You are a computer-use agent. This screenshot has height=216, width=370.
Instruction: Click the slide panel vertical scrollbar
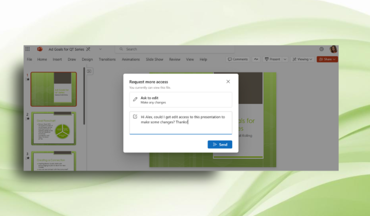(84, 96)
